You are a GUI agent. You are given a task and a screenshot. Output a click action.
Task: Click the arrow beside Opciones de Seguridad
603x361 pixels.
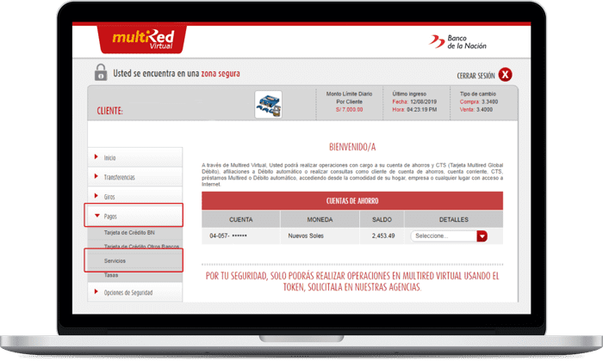pos(96,291)
